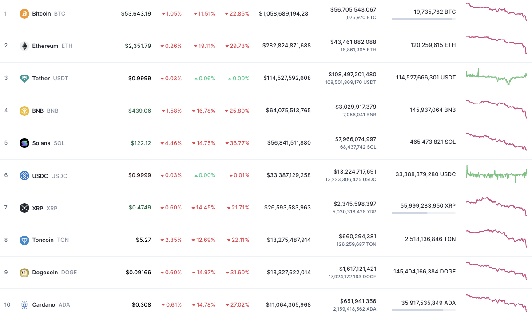Screen dimensions: 532x320
Task: Click Solana's price $122.12
Action: pos(141,143)
